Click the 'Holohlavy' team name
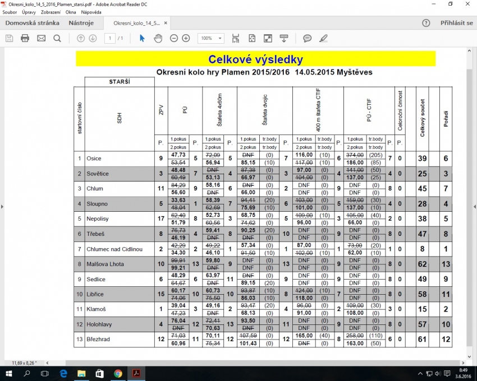Screen dimensions: 477x381 (99, 324)
